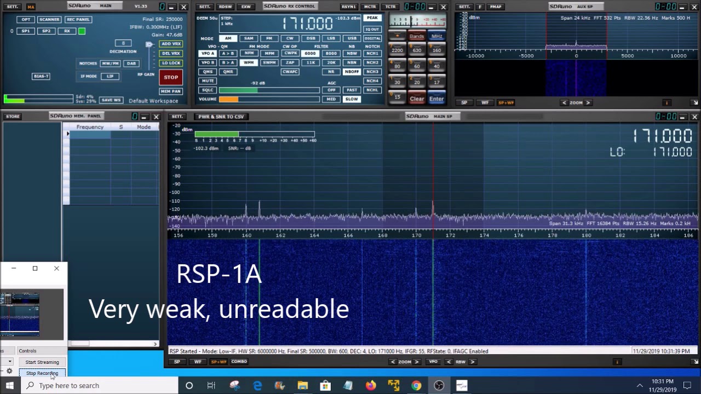The image size is (701, 394).
Task: Click ADD VRX button
Action: point(171,44)
